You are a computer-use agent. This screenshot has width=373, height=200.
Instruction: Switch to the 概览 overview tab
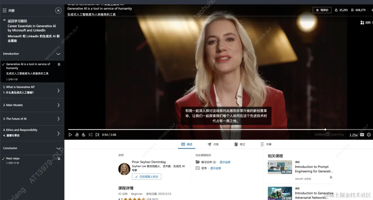pyautogui.click(x=186, y=144)
